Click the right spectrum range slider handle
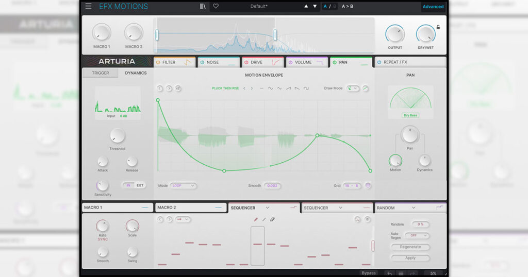528x277 pixels. [275, 35]
